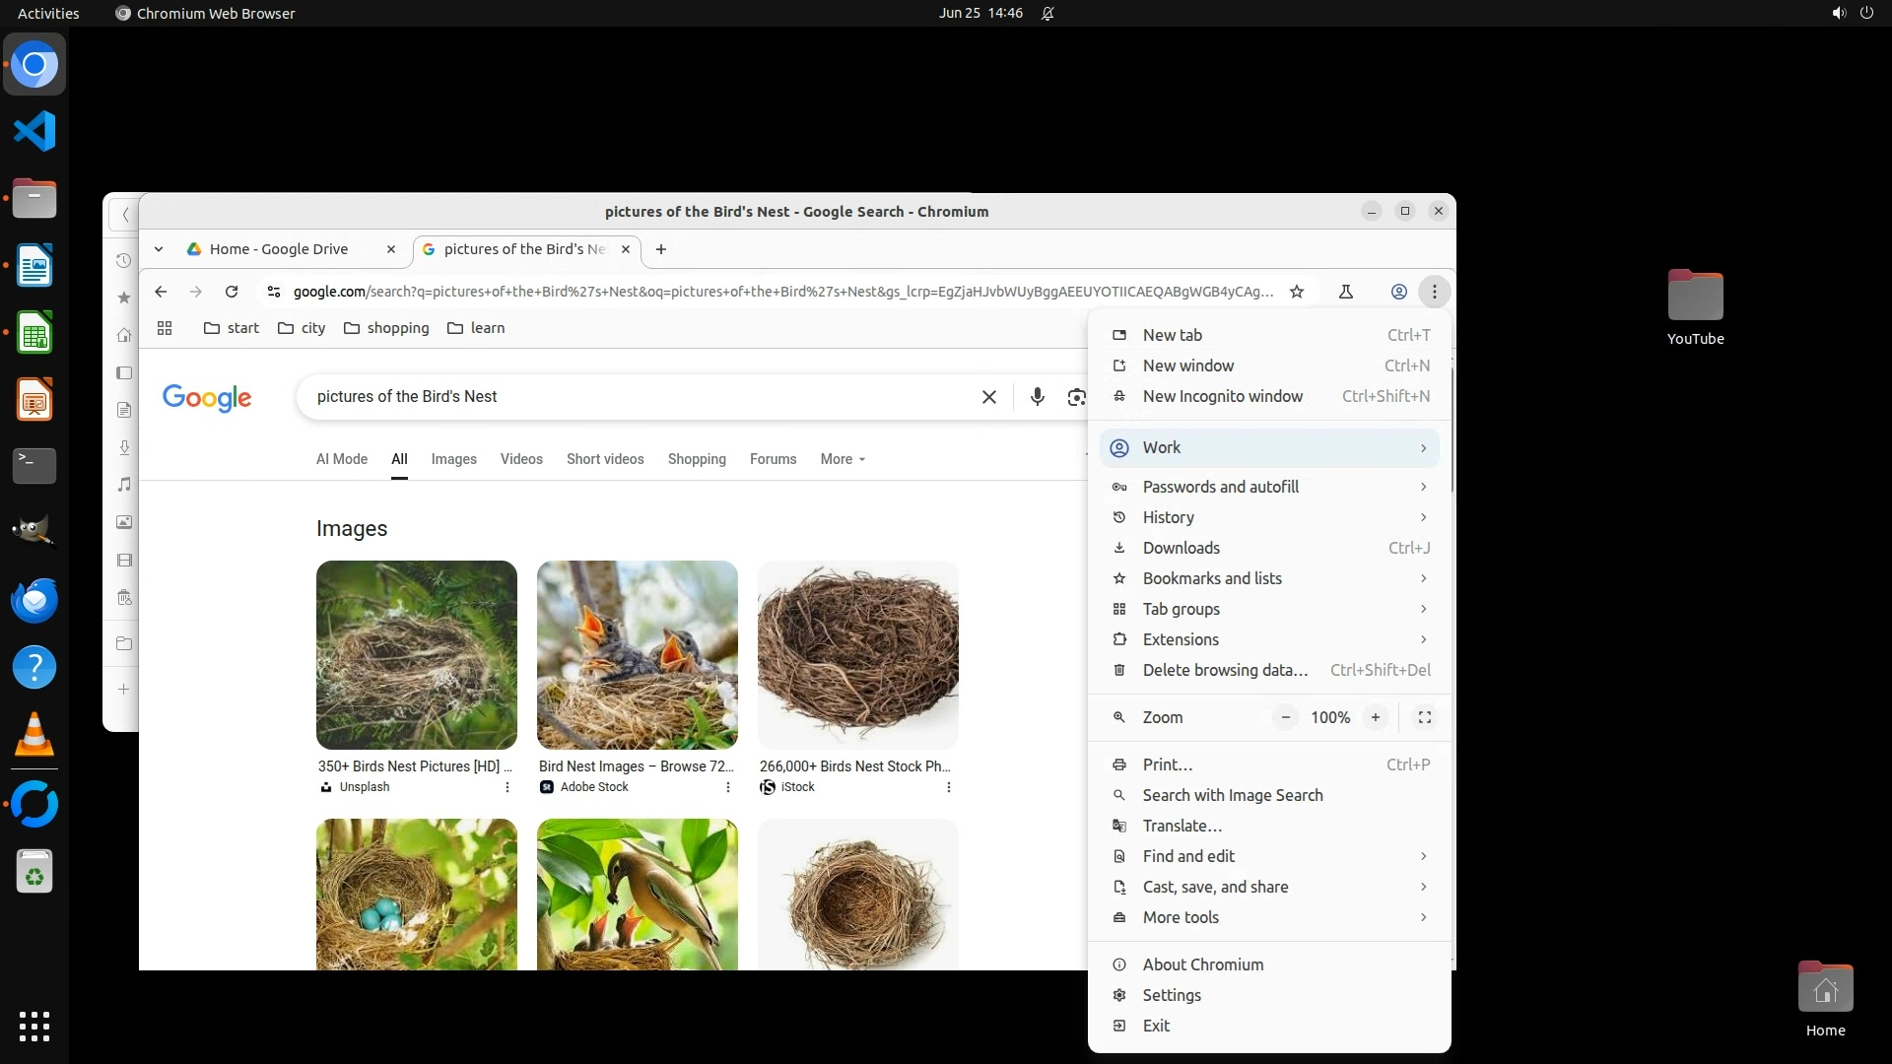Open the bookmarks bar apps grid icon

165,328
